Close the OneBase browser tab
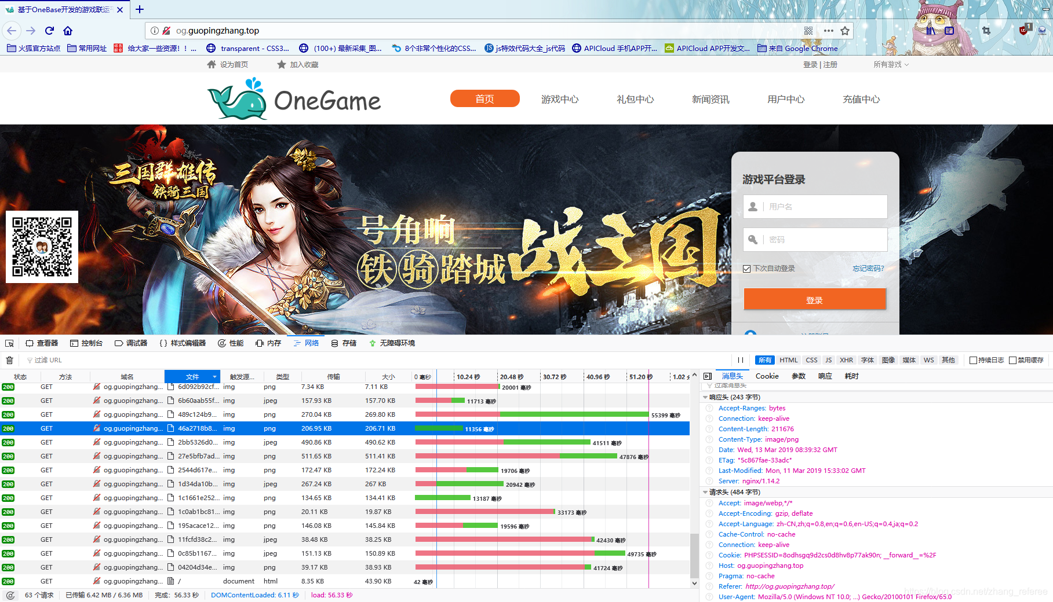 point(120,10)
